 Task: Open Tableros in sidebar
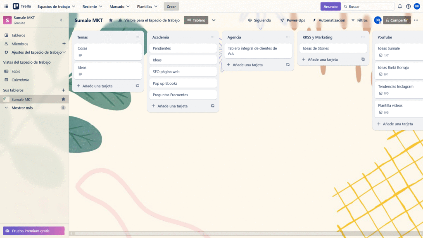coord(18,36)
